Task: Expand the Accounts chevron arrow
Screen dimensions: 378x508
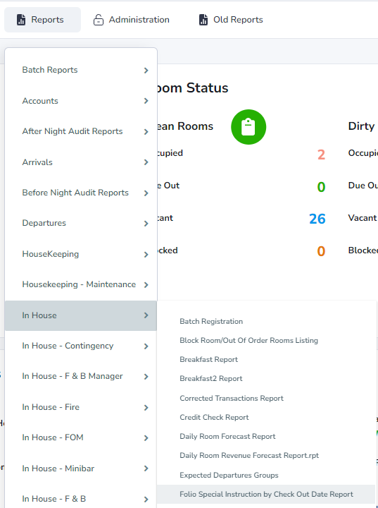Action: (x=146, y=101)
